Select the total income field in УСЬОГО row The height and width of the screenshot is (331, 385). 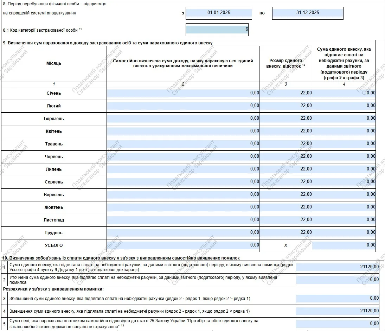183,245
